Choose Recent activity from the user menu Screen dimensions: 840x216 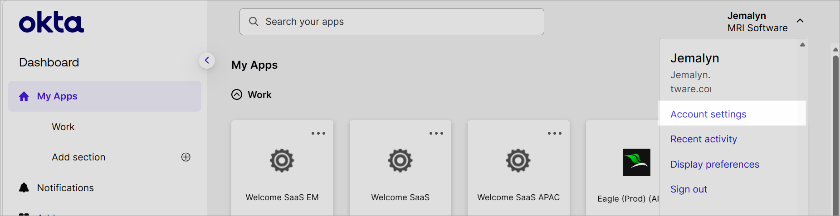coord(704,139)
